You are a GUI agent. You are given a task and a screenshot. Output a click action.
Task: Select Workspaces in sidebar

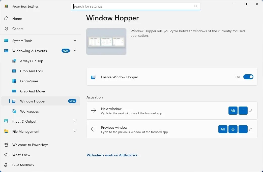pos(40,111)
